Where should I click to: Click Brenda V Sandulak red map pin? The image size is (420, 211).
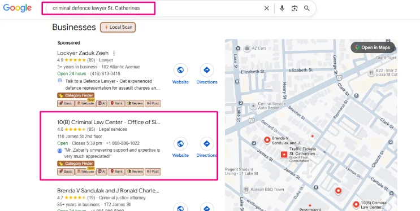coord(267,139)
